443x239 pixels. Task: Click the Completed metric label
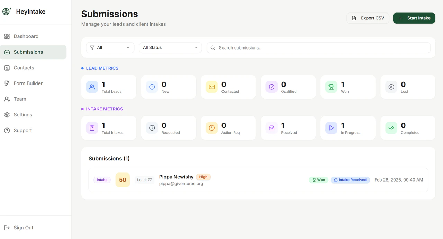point(410,133)
